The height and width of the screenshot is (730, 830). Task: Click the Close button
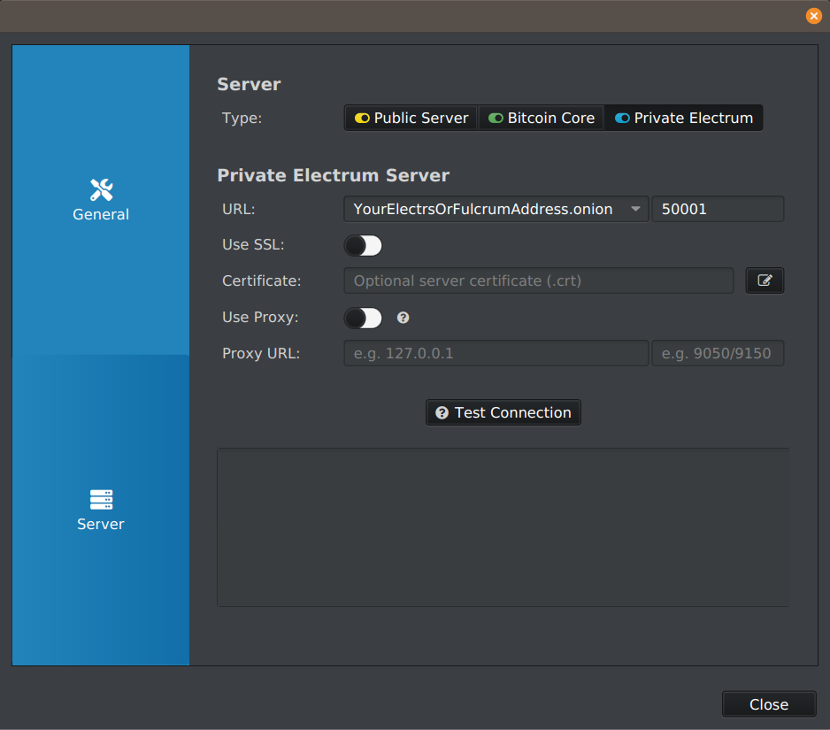769,704
